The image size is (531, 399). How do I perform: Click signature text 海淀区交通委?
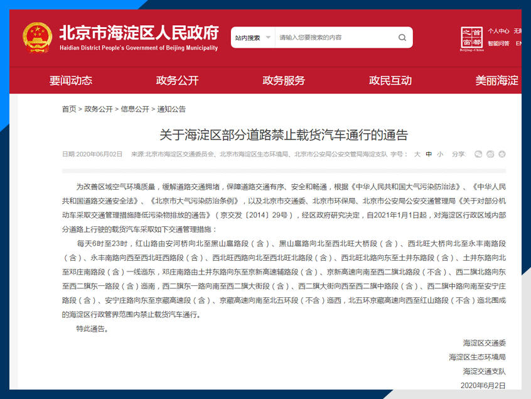(x=485, y=343)
